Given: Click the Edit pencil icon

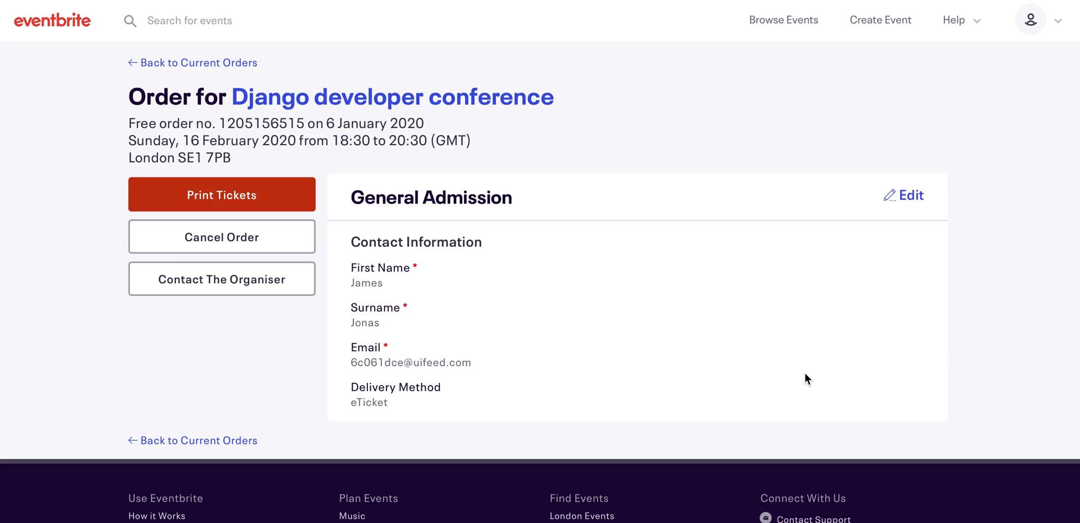Looking at the screenshot, I should 889,195.
